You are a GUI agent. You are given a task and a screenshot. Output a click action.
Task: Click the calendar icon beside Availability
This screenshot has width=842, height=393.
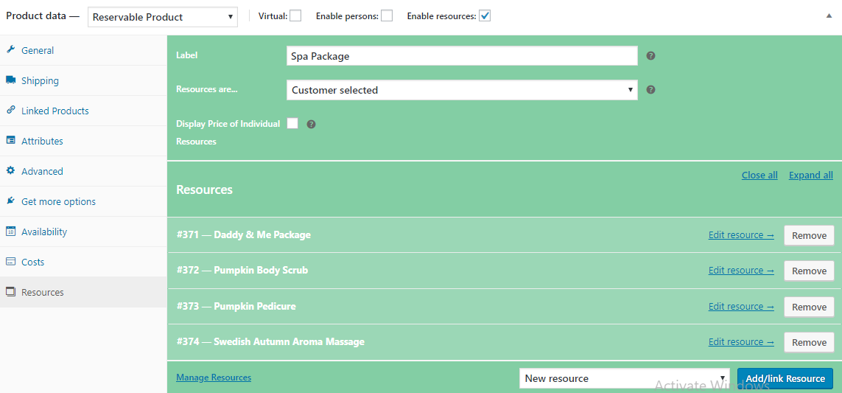click(x=10, y=232)
